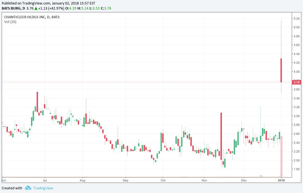Click the BATS:BURG, D symbol text
This screenshot has width=303, height=193.
pyautogui.click(x=13, y=8)
